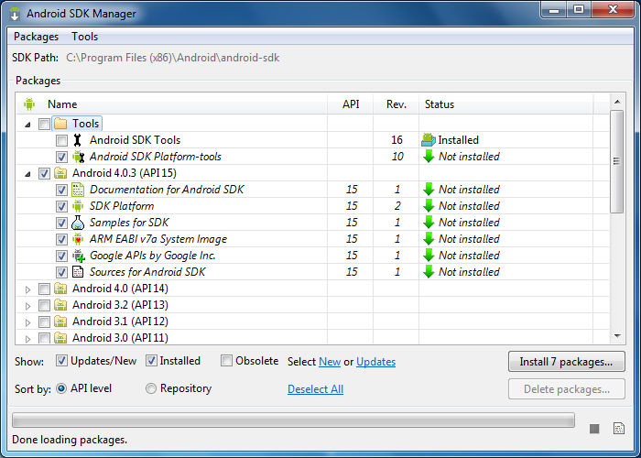The height and width of the screenshot is (458, 641).
Task: Click the Sources for Android SDK icon
Action: pyautogui.click(x=78, y=272)
